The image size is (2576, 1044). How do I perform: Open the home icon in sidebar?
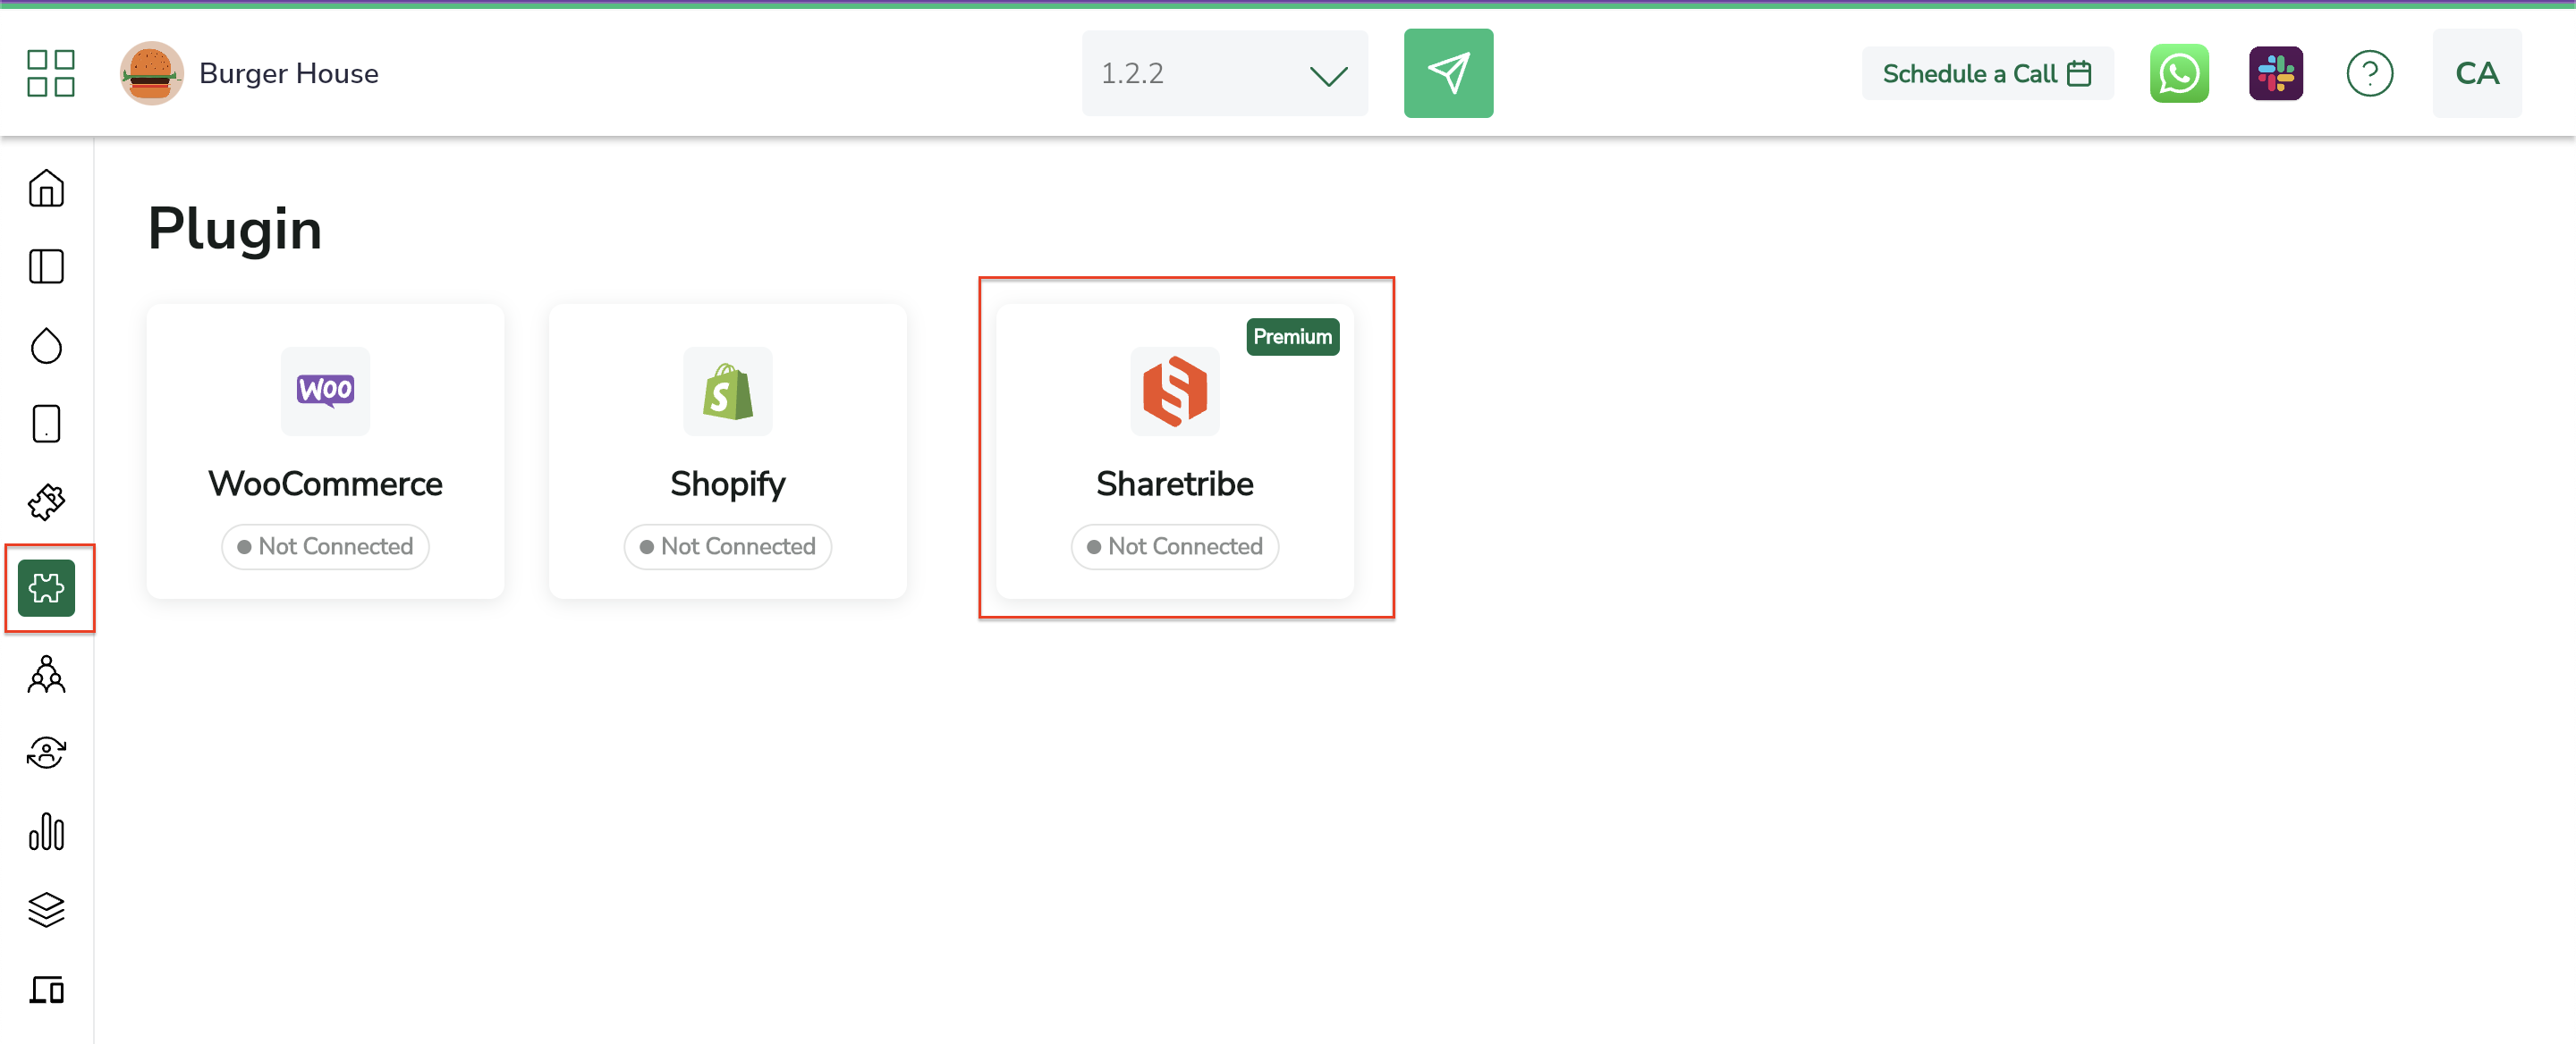[46, 188]
